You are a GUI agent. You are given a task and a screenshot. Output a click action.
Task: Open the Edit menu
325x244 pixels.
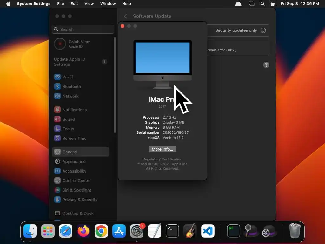74,4
